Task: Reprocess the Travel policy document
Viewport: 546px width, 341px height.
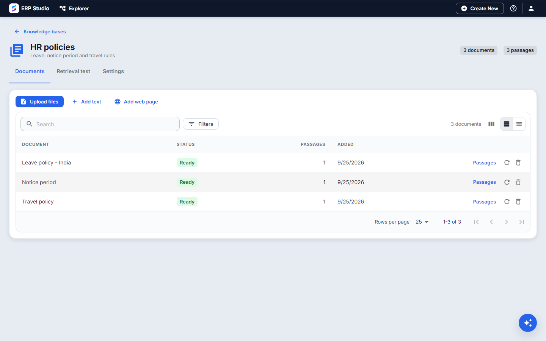Action: 507,202
